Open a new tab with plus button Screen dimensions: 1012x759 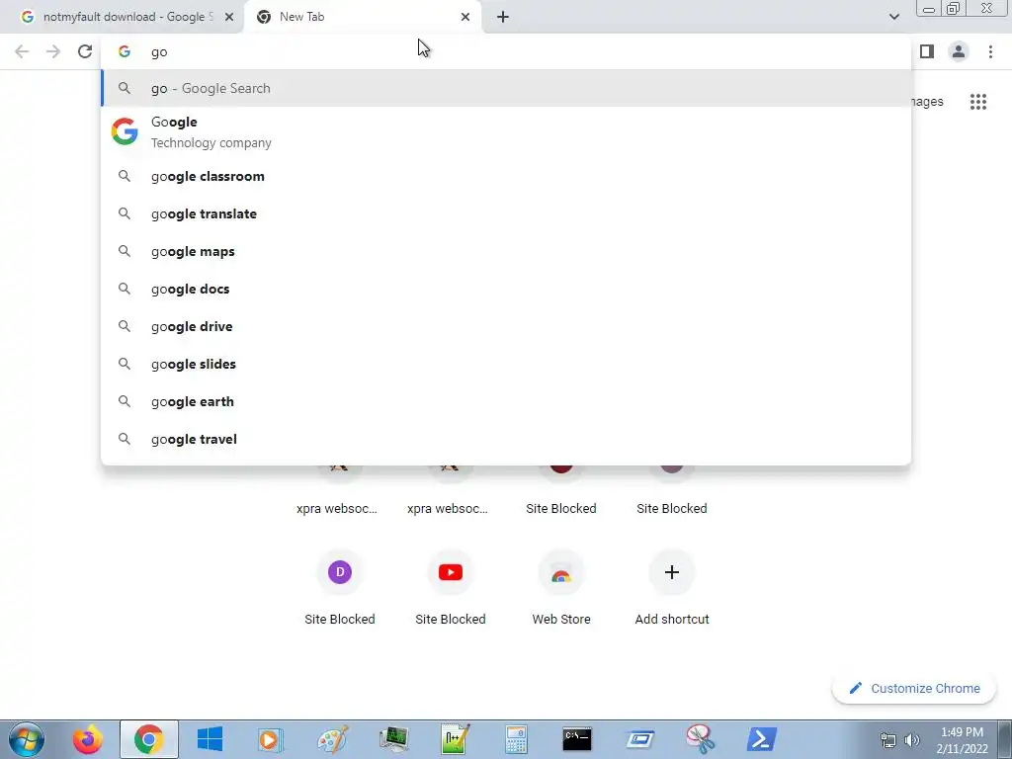(x=503, y=17)
